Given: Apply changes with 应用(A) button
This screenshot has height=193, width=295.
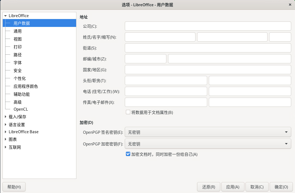Looking at the screenshot, I should (x=233, y=187).
